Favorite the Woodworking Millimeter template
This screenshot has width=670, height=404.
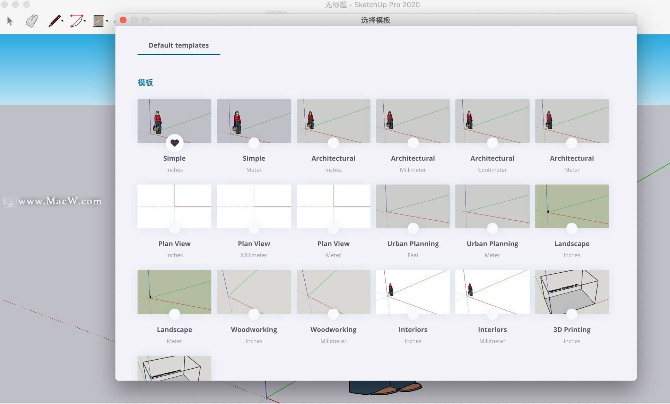pos(333,314)
